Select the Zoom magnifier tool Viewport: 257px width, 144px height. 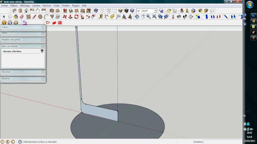148,17
